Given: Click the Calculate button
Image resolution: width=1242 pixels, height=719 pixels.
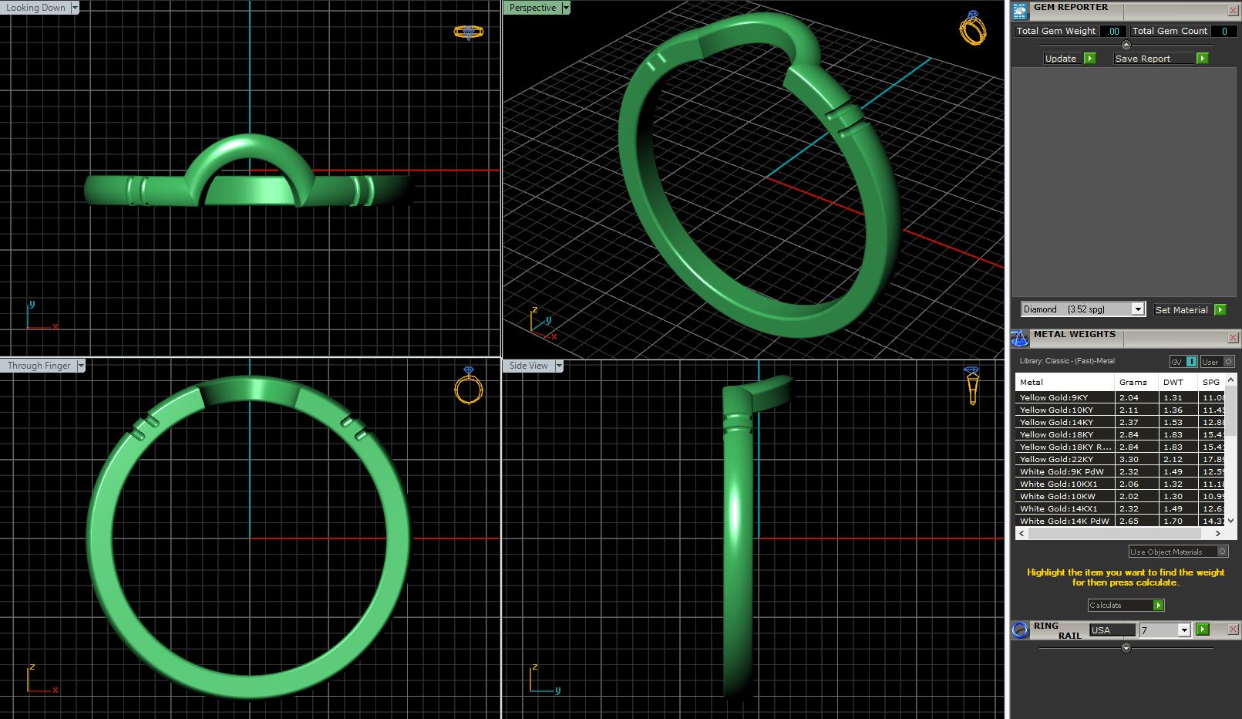Looking at the screenshot, I should point(1126,606).
